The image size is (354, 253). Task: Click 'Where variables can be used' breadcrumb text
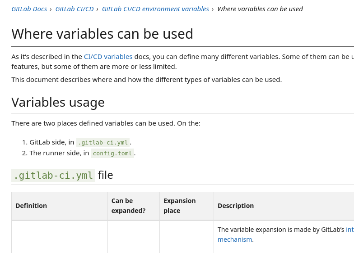point(260,9)
